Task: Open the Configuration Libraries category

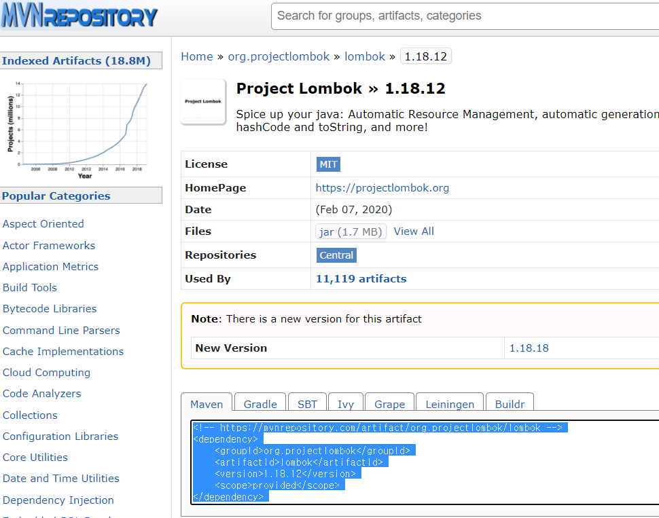Action: coord(60,436)
